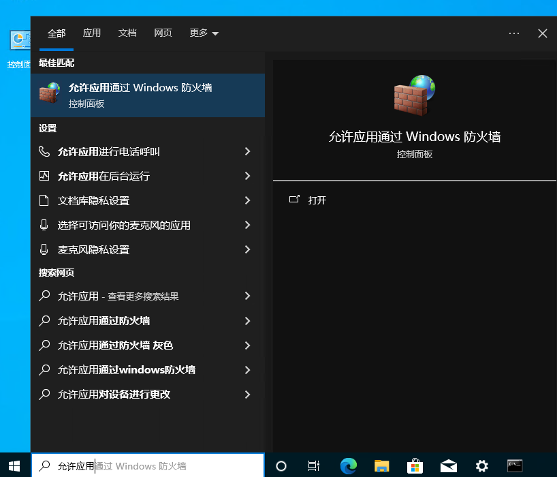The width and height of the screenshot is (557, 477).
Task: Switch to the 应用 tab
Action: click(x=92, y=33)
